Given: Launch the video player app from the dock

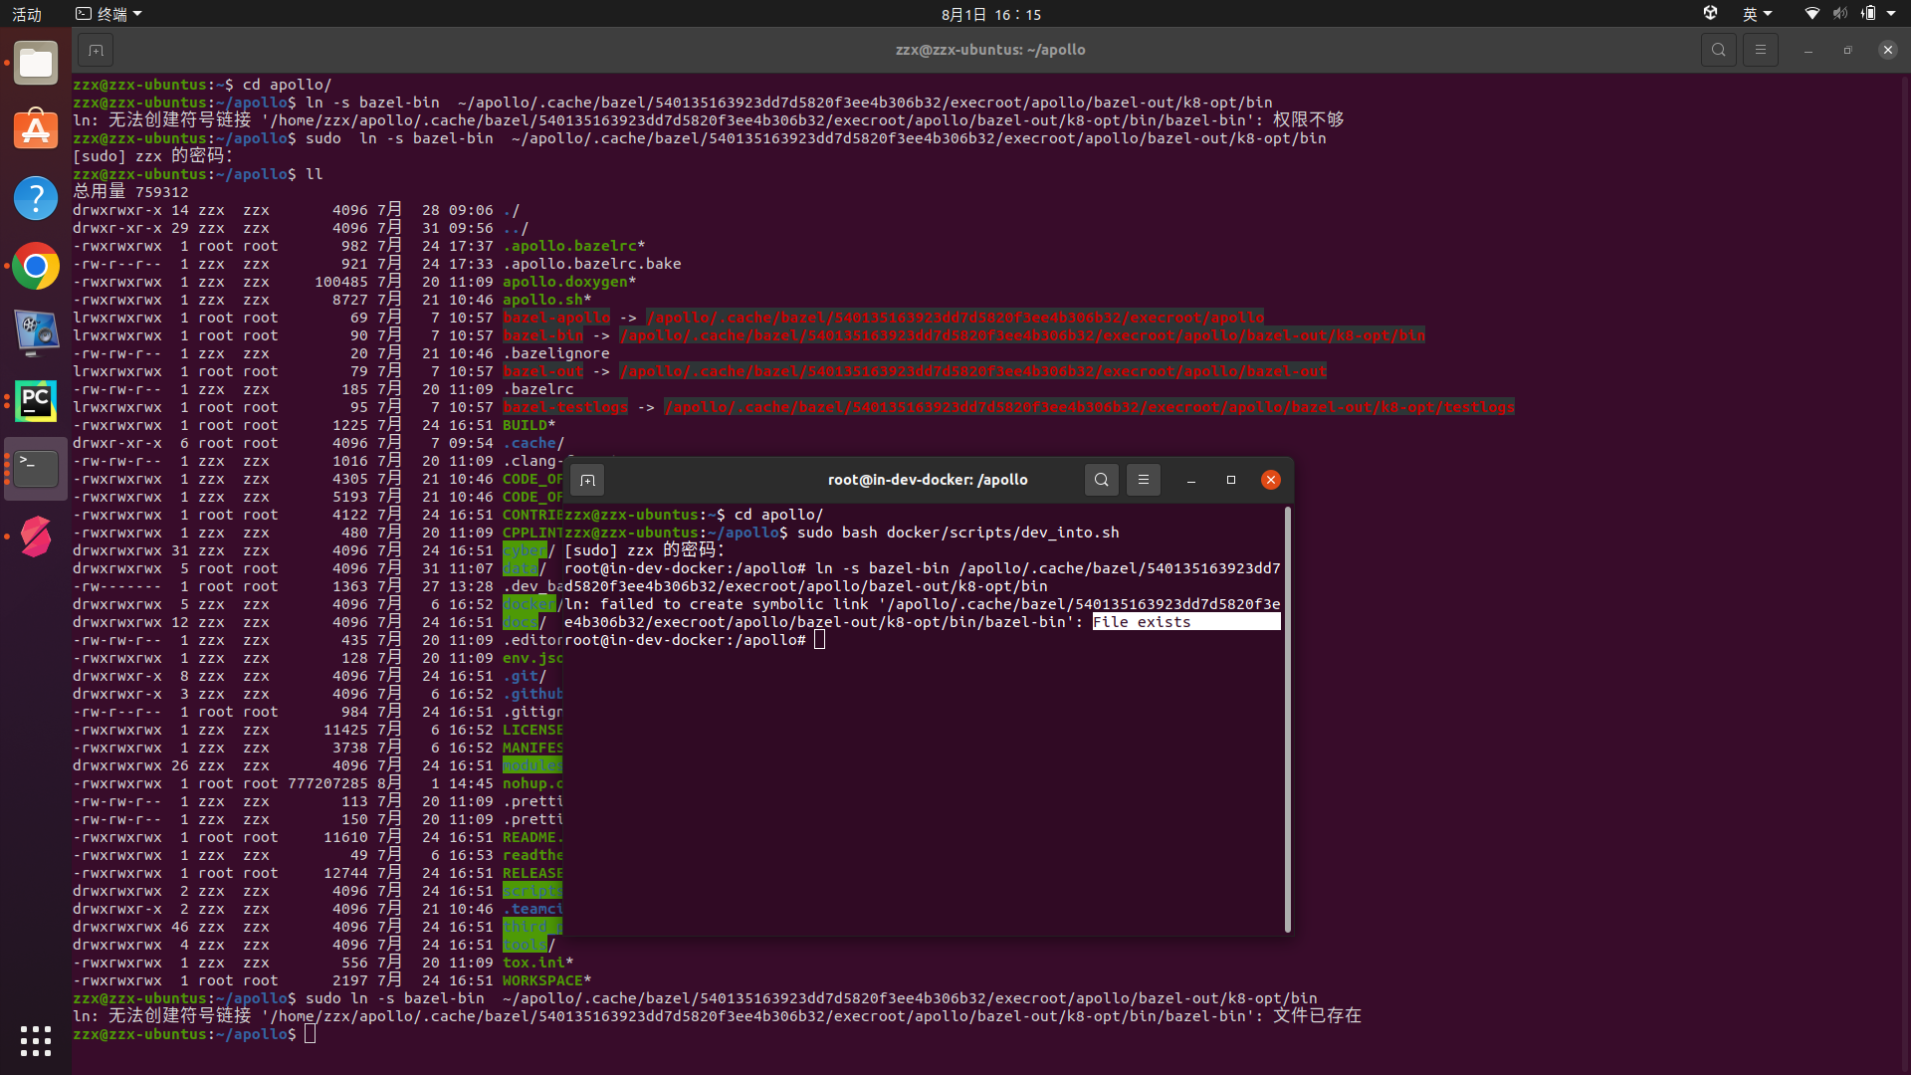Looking at the screenshot, I should [36, 333].
